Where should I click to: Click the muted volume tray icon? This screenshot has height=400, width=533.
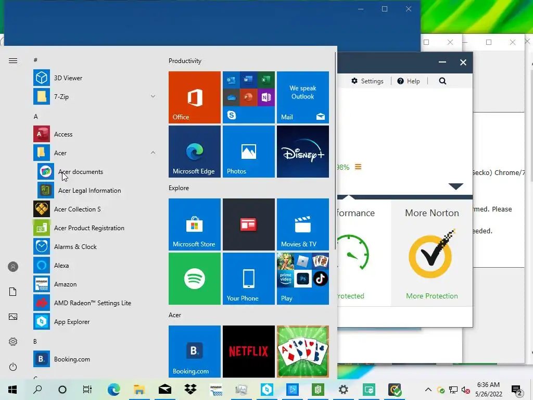tap(466, 390)
